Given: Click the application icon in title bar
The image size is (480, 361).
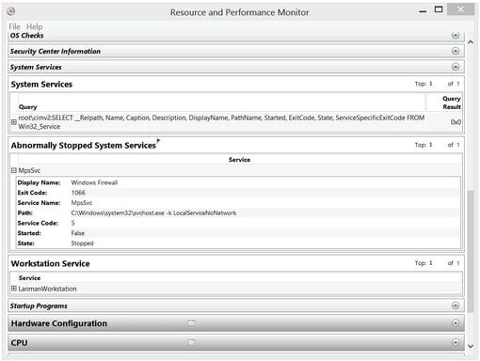Looking at the screenshot, I should 11,11.
